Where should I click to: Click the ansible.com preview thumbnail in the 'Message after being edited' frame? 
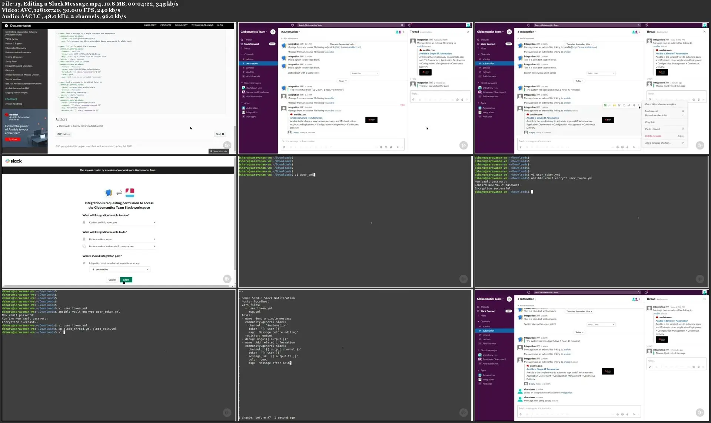(608, 371)
